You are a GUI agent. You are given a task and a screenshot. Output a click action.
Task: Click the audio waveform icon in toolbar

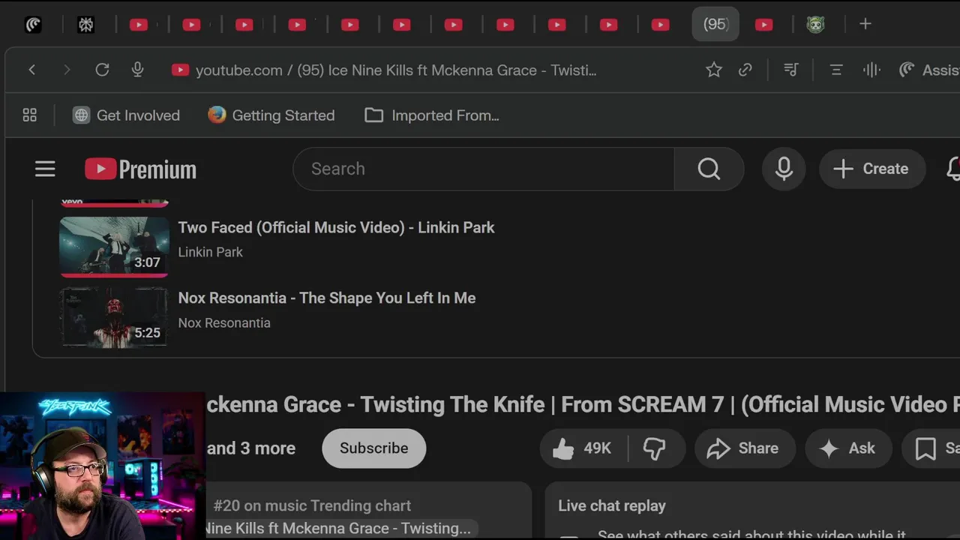[871, 70]
